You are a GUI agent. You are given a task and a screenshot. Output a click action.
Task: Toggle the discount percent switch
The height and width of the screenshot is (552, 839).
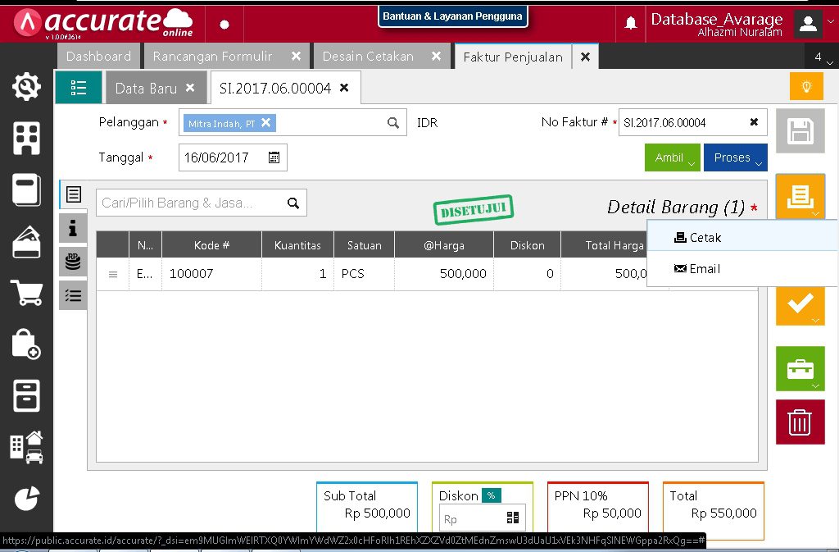click(491, 495)
